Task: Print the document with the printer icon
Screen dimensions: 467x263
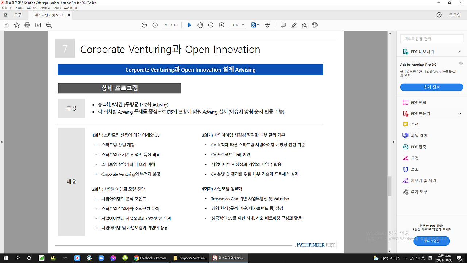Action: [x=27, y=25]
